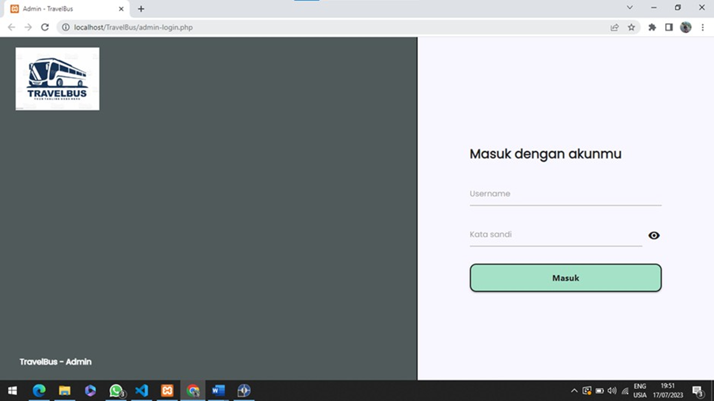Open WhatsApp from the taskbar
This screenshot has height=401, width=714.
tap(116, 390)
